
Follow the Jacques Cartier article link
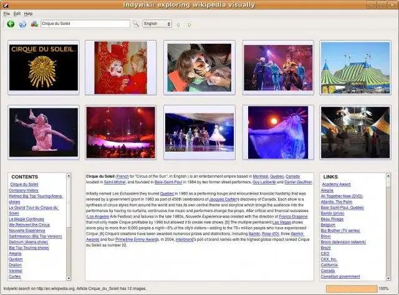click(x=223, y=200)
